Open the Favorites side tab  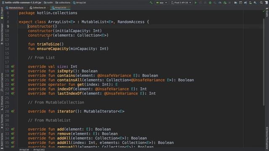pos(2,121)
